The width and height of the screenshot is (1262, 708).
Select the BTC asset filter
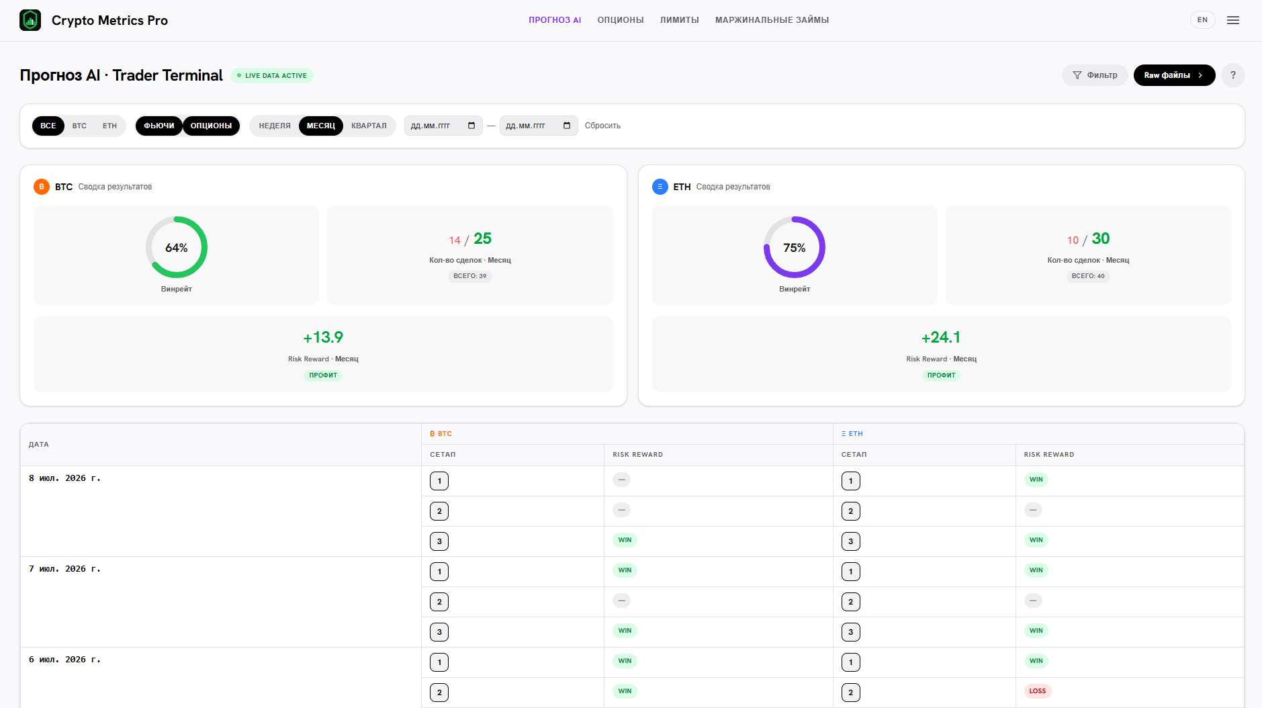point(79,126)
